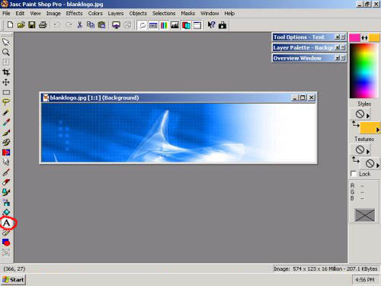Click the Windows Start button
Image resolution: width=381 pixels, height=286 pixels.
[x=13, y=280]
